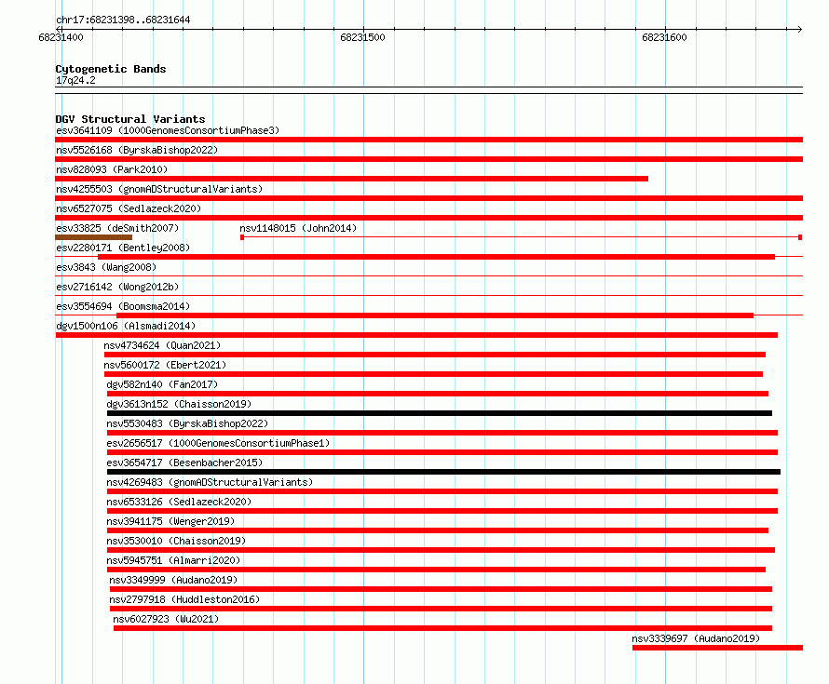This screenshot has width=829, height=684.
Task: Click the brown esv33825 variant bar
Action: pyautogui.click(x=93, y=237)
